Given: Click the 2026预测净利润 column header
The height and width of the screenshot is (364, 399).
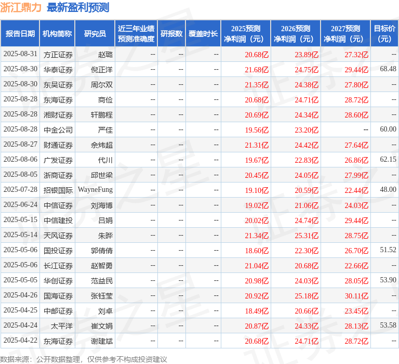Looking at the screenshot, I should pyautogui.click(x=296, y=34).
